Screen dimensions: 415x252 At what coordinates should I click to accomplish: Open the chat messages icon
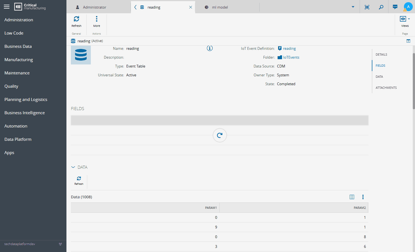pos(395,7)
